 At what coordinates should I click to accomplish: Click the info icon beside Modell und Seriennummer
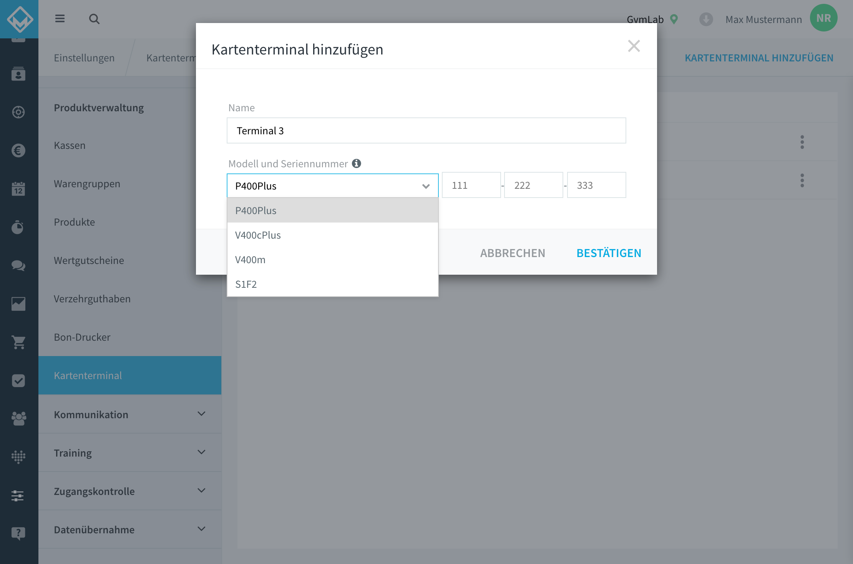(357, 163)
